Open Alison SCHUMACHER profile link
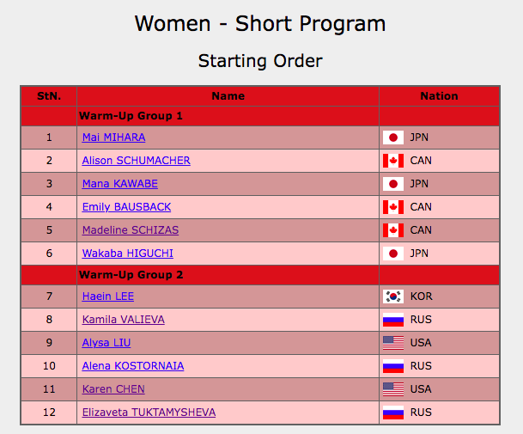 tap(136, 161)
